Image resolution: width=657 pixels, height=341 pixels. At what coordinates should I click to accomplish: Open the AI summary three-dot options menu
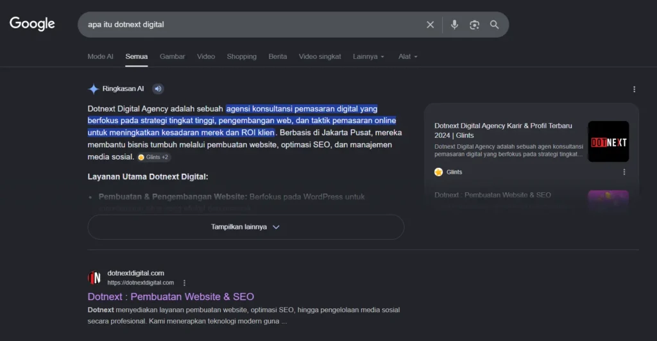pyautogui.click(x=634, y=89)
